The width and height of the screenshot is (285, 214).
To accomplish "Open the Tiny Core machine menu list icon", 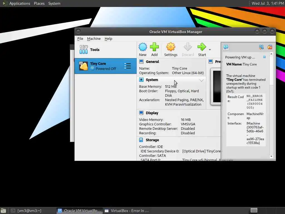I will tap(127, 66).
